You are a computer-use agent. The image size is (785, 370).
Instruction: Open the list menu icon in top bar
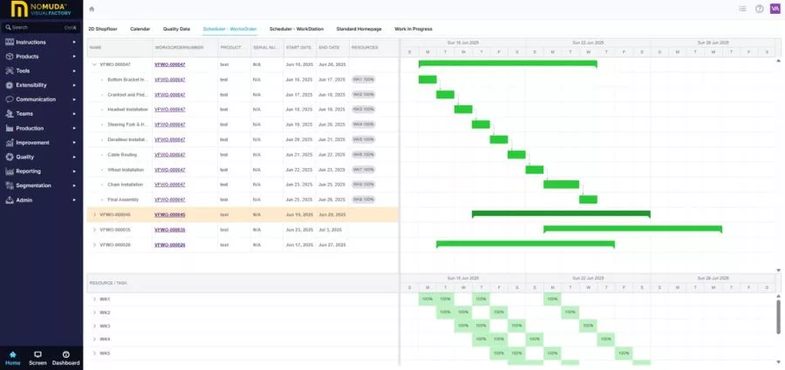[x=742, y=9]
